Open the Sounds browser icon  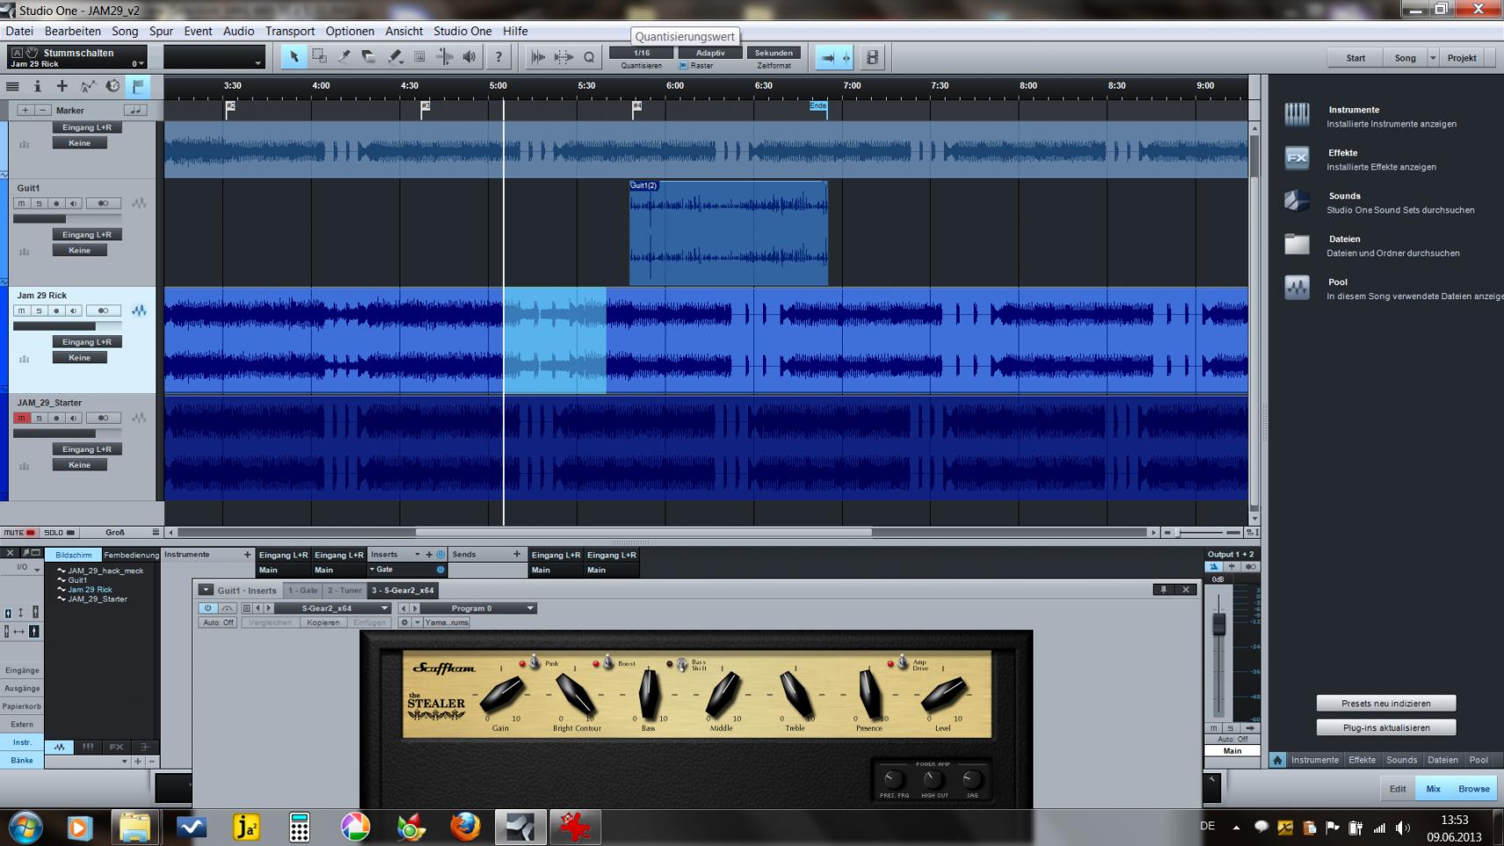[1297, 201]
